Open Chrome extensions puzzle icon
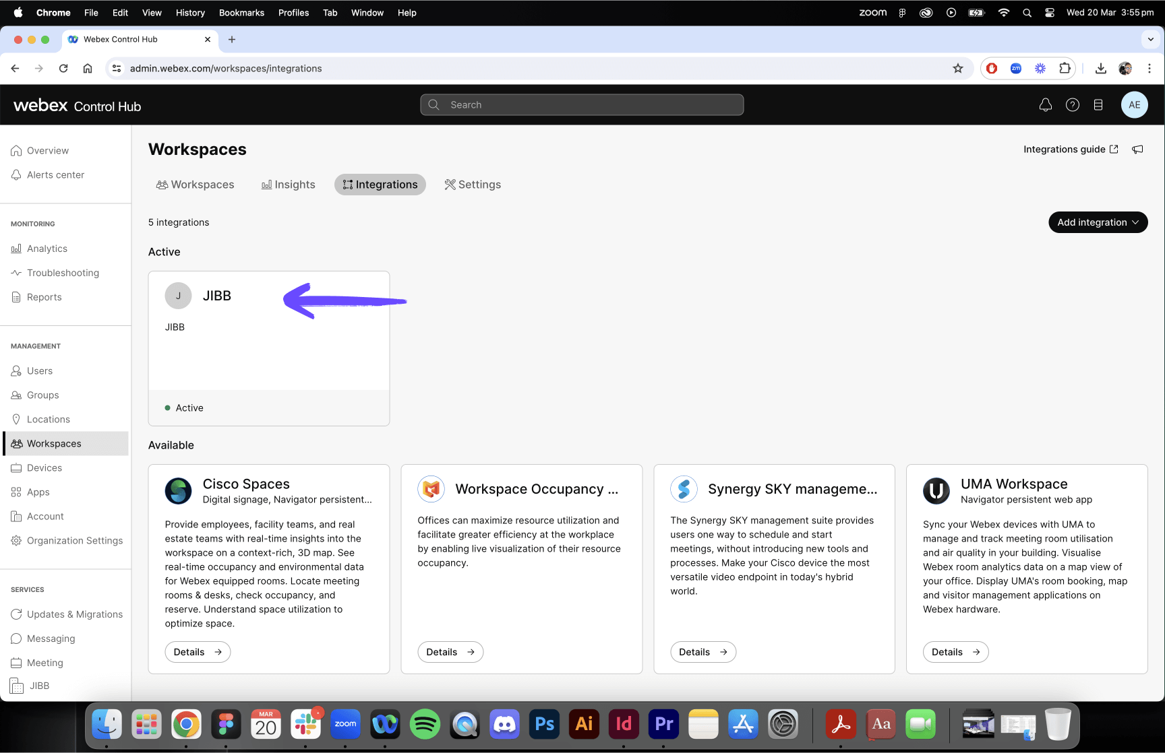 tap(1065, 68)
